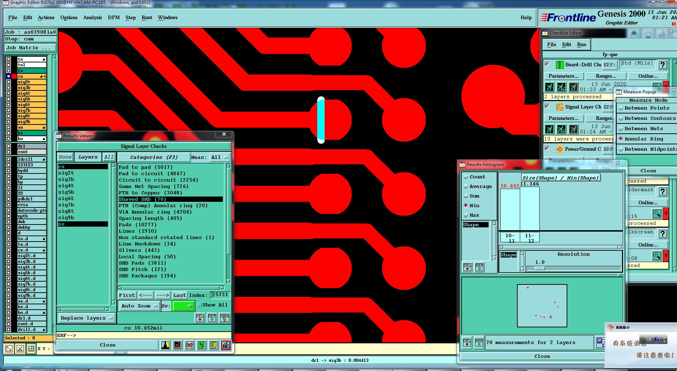Click the Index input field
677x371 pixels.
pyautogui.click(x=220, y=295)
